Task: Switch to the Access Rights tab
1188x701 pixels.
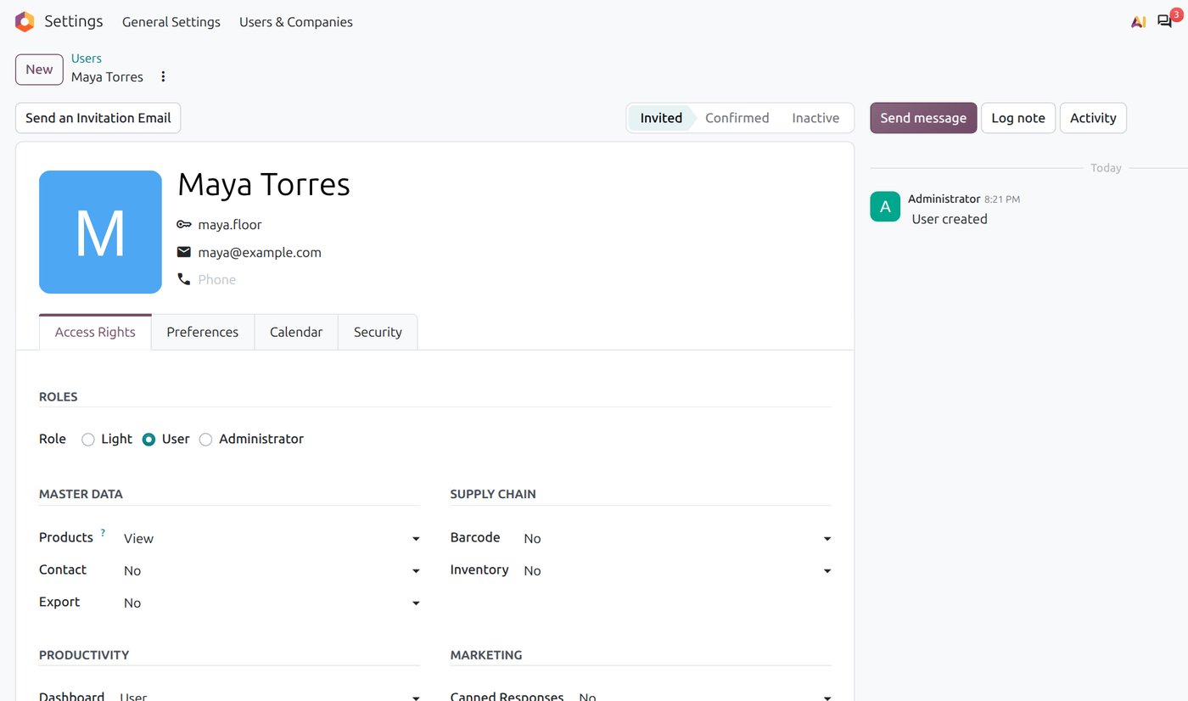Action: [x=95, y=332]
